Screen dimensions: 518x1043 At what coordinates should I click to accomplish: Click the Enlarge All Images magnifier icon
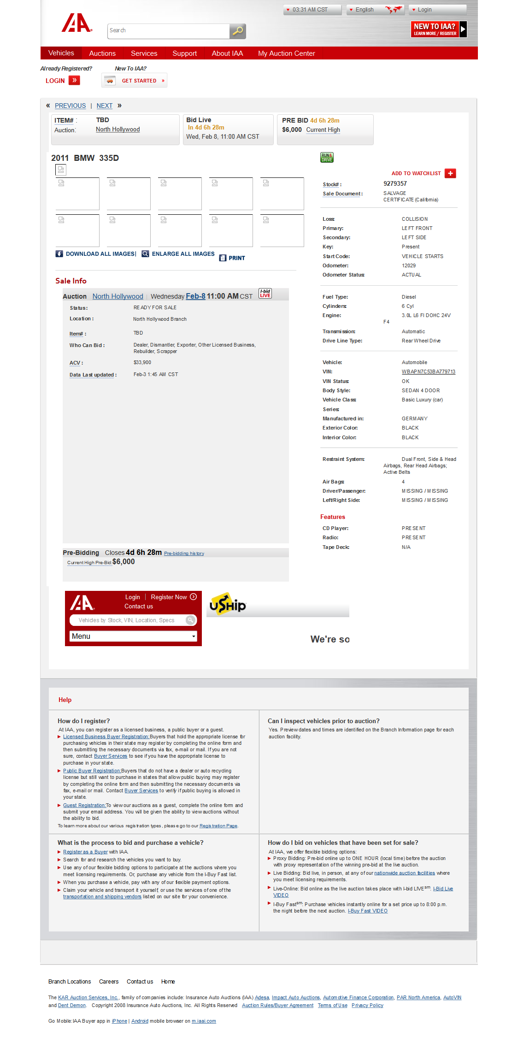[x=145, y=254]
